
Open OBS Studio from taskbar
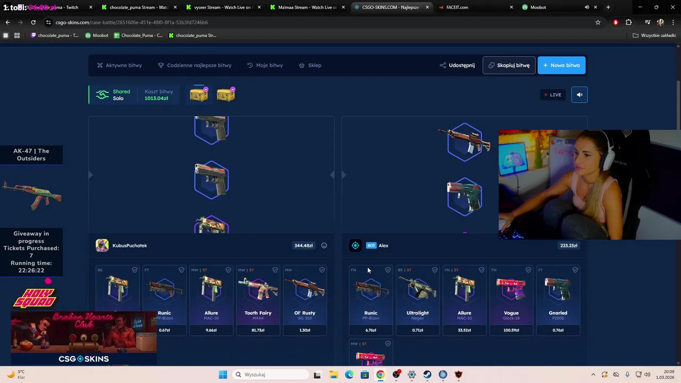coord(396,374)
